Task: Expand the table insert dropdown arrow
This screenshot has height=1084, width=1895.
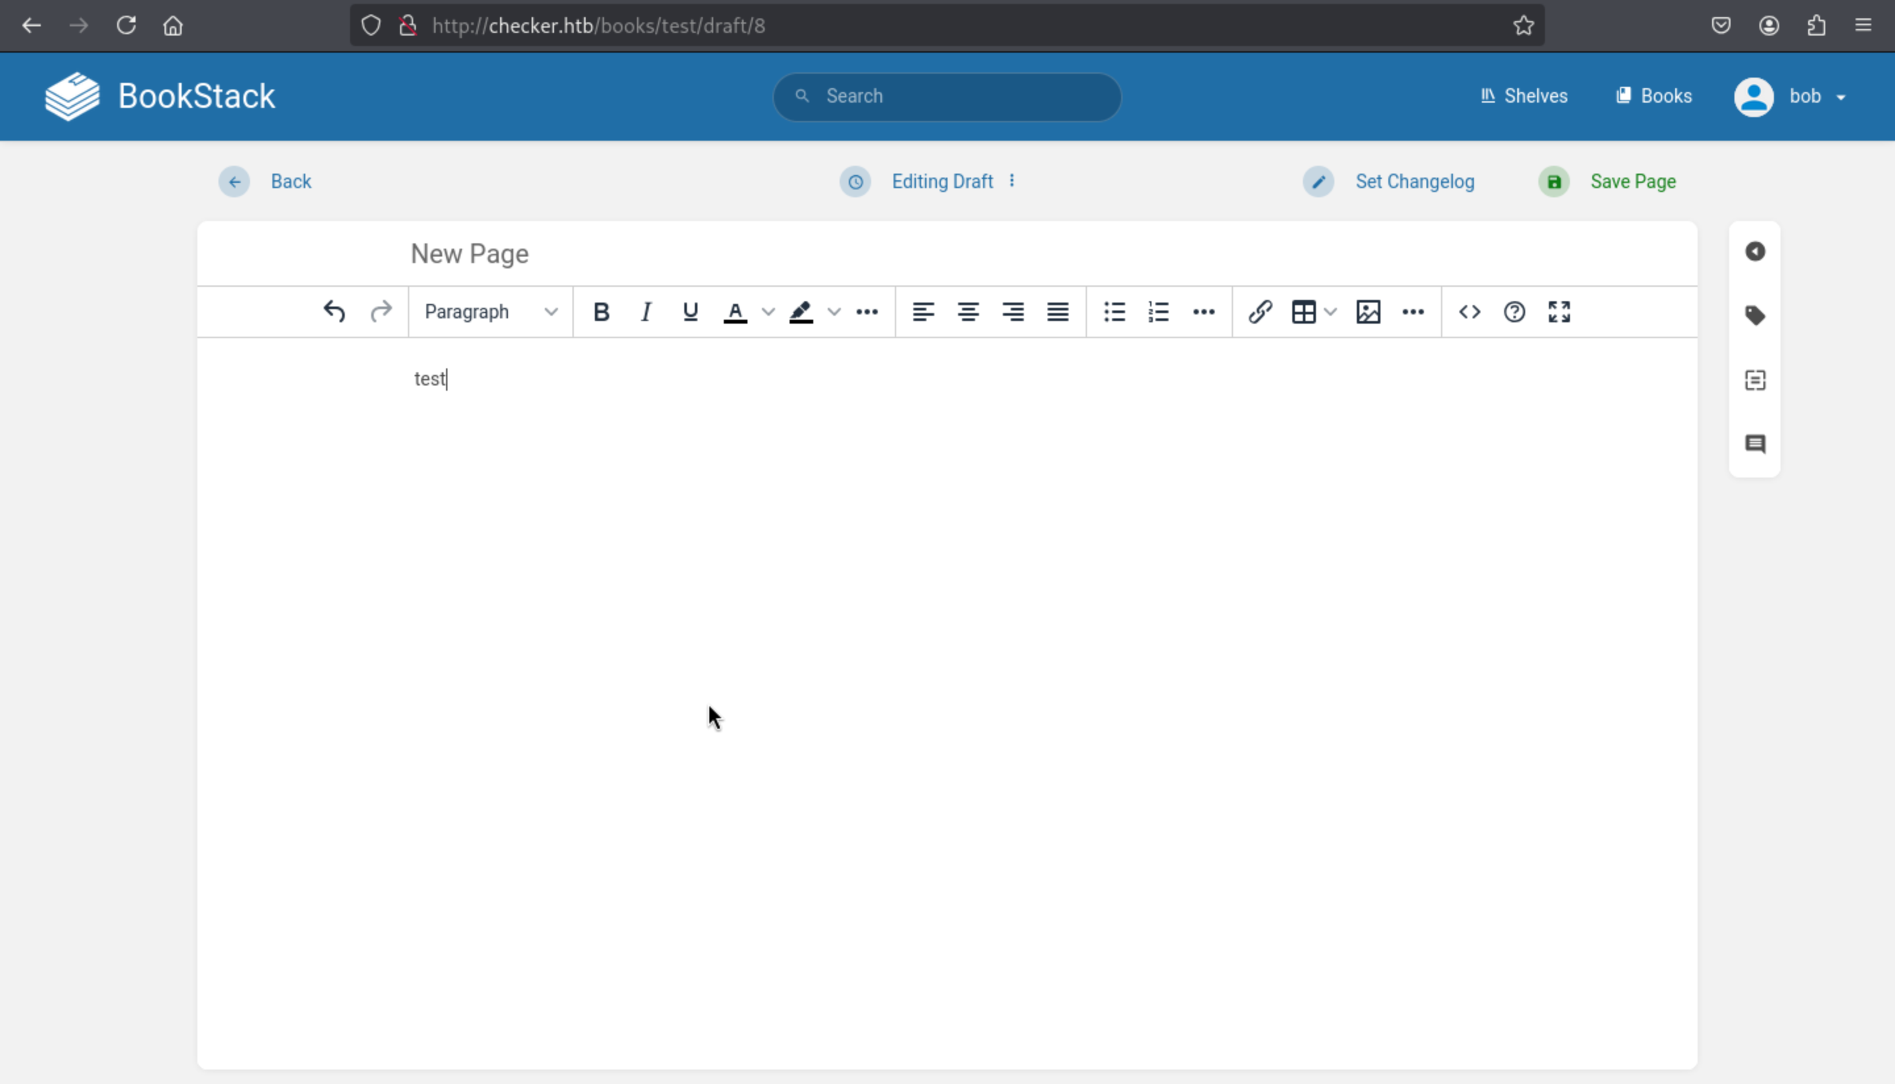Action: (x=1330, y=312)
